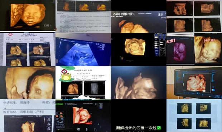222x132 pixels.
Task: Open the ultrasound machine screen with red-tinted baby
Action: 83,116
